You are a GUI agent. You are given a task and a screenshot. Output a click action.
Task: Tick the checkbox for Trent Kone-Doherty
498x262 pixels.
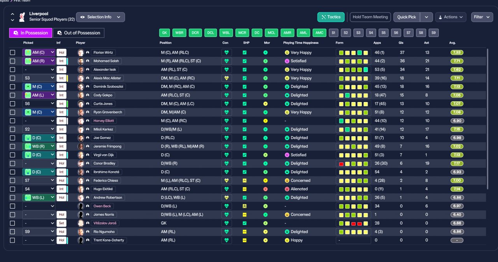[12, 240]
